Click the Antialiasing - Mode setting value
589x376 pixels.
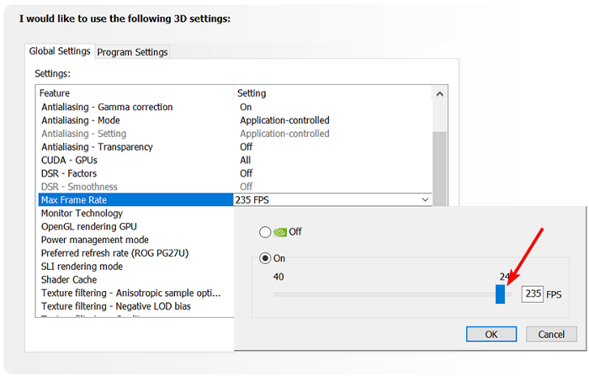coord(284,120)
